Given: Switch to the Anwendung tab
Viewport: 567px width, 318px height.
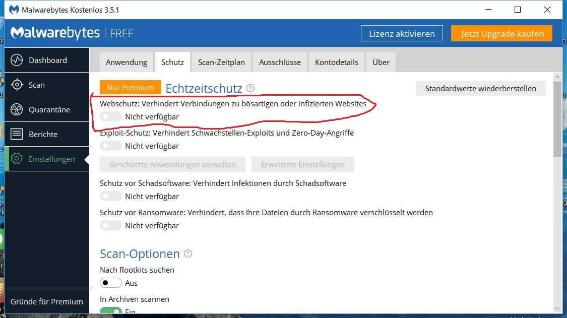Looking at the screenshot, I should [127, 62].
